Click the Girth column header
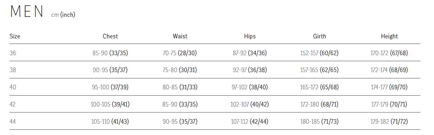The image size is (434, 135). [x=320, y=36]
